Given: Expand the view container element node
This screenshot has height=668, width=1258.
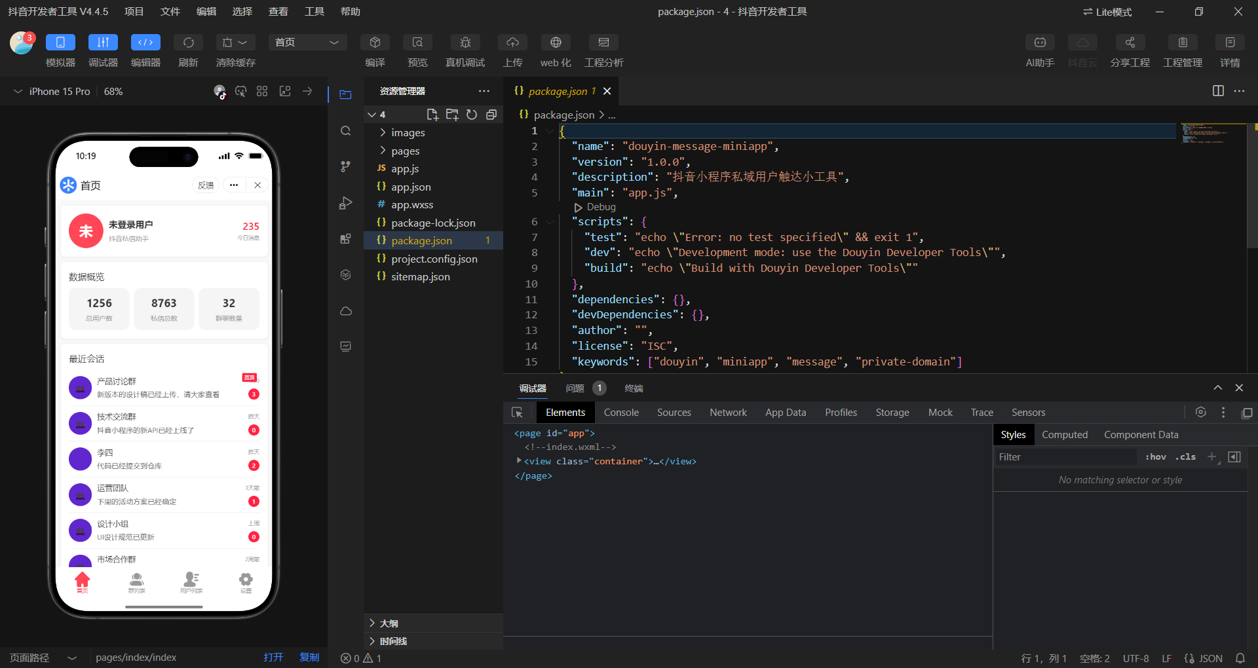Looking at the screenshot, I should [519, 461].
